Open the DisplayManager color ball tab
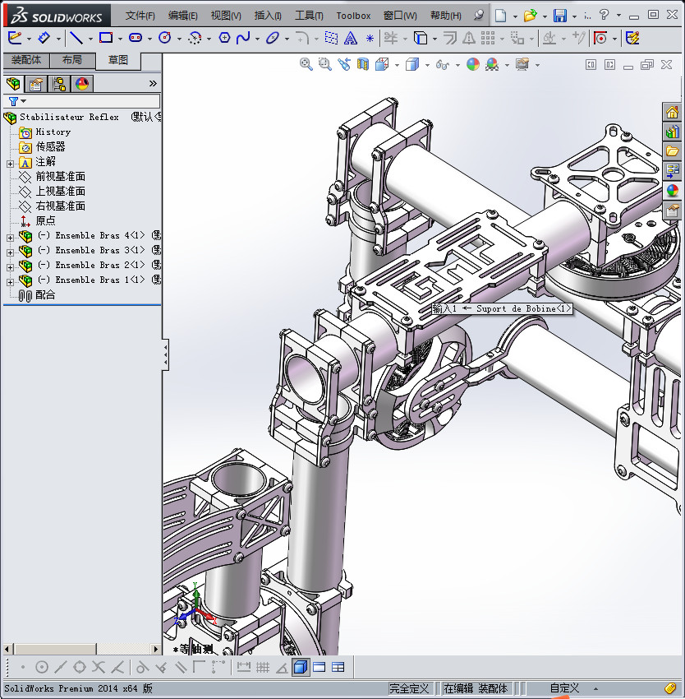Screen dimensions: 685x699 coord(82,83)
